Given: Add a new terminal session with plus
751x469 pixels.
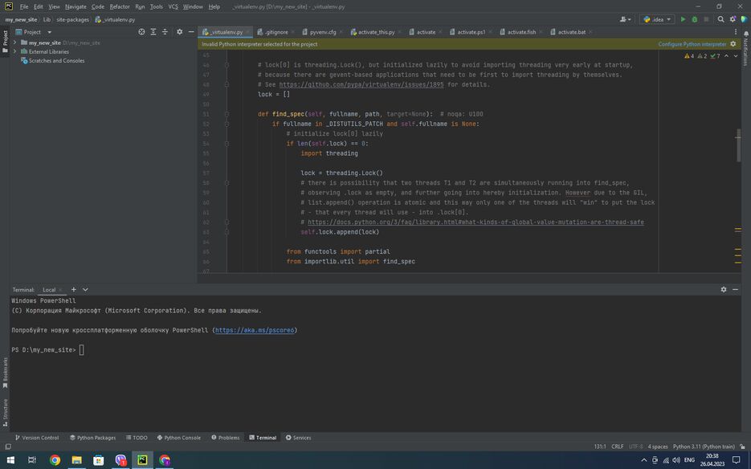Looking at the screenshot, I should (73, 289).
